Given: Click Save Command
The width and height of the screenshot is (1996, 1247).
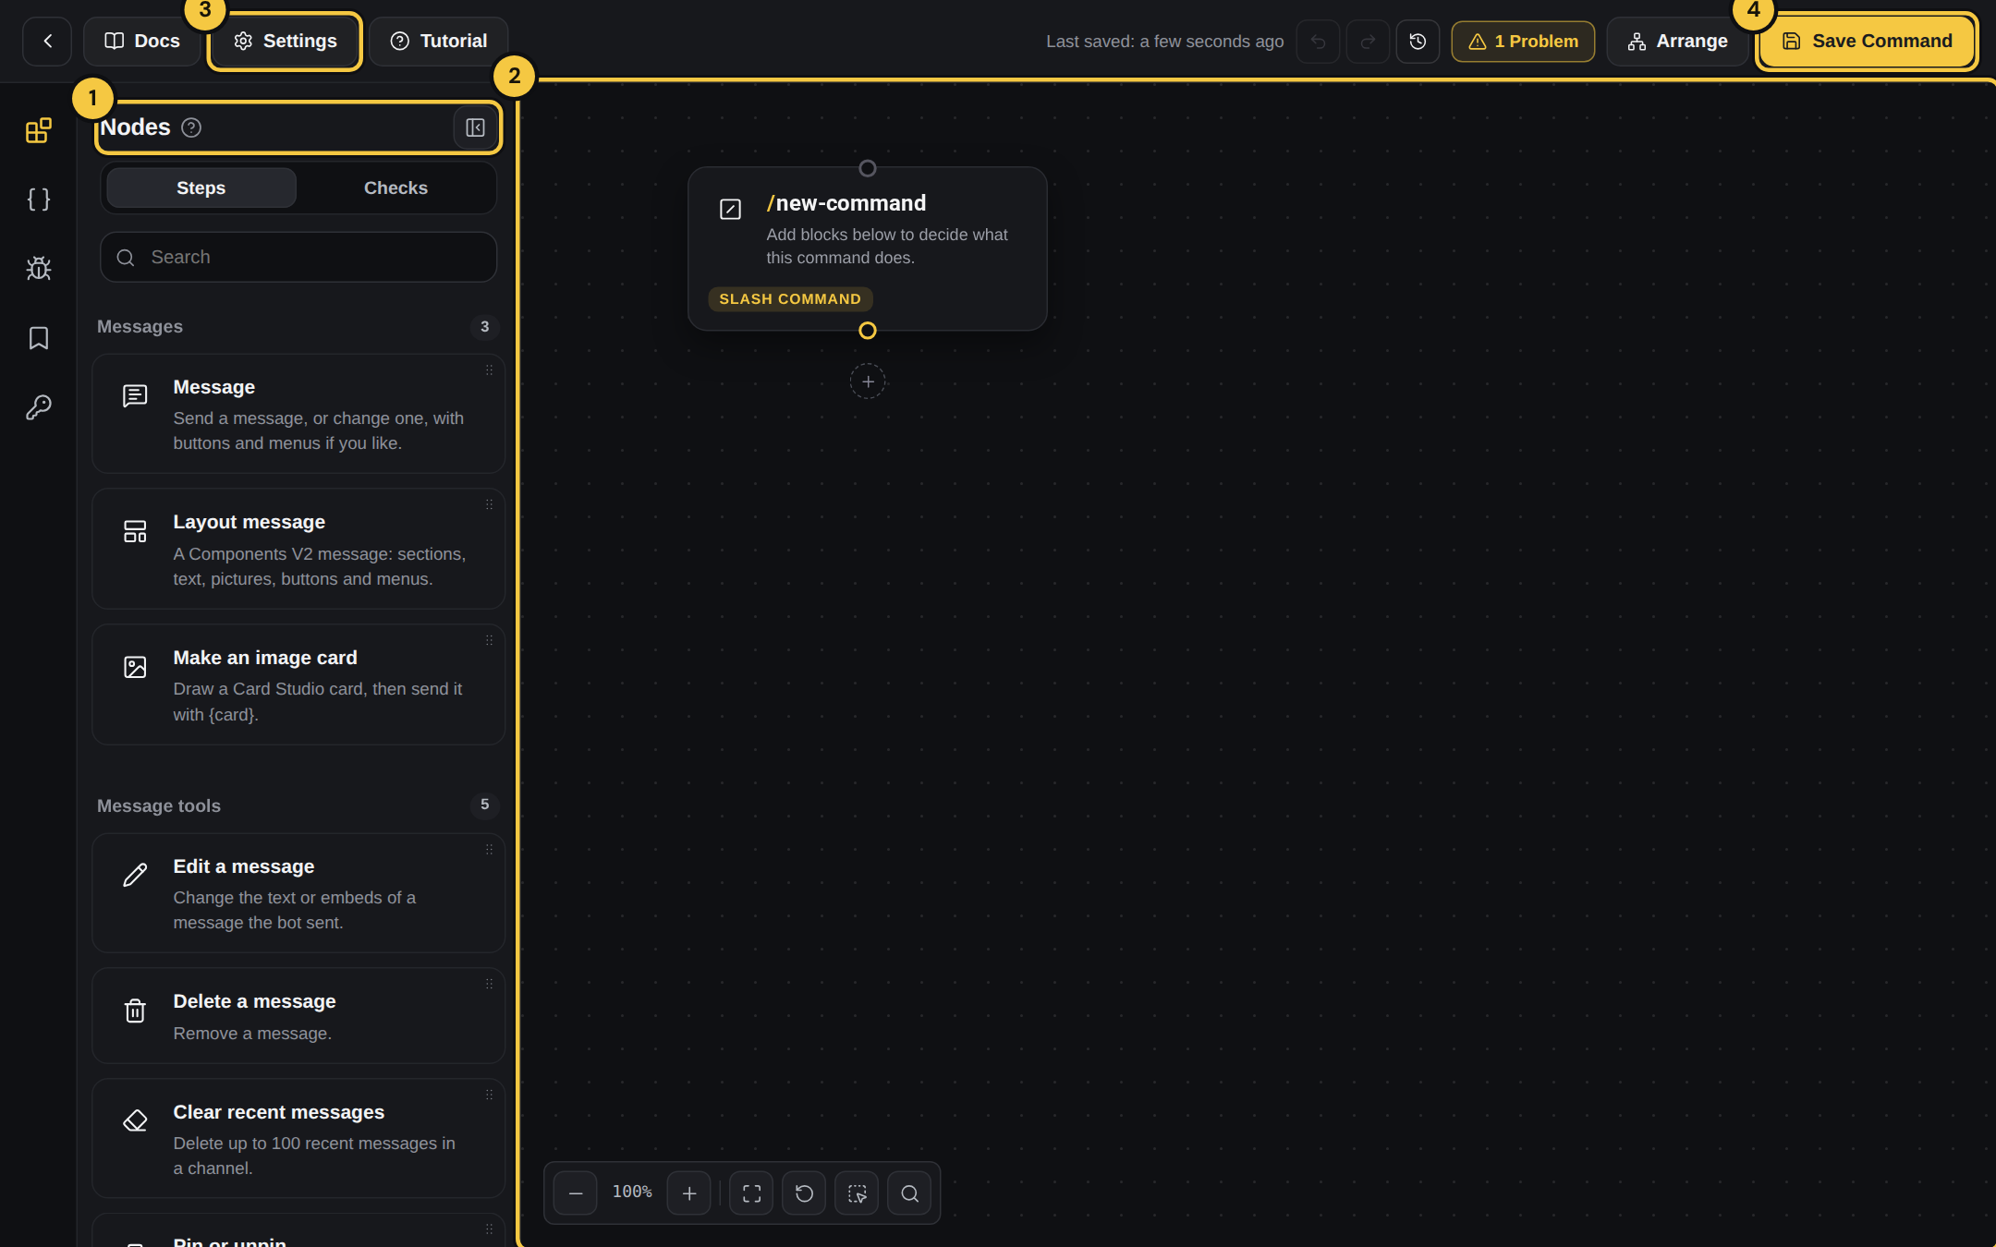Looking at the screenshot, I should [x=1867, y=41].
